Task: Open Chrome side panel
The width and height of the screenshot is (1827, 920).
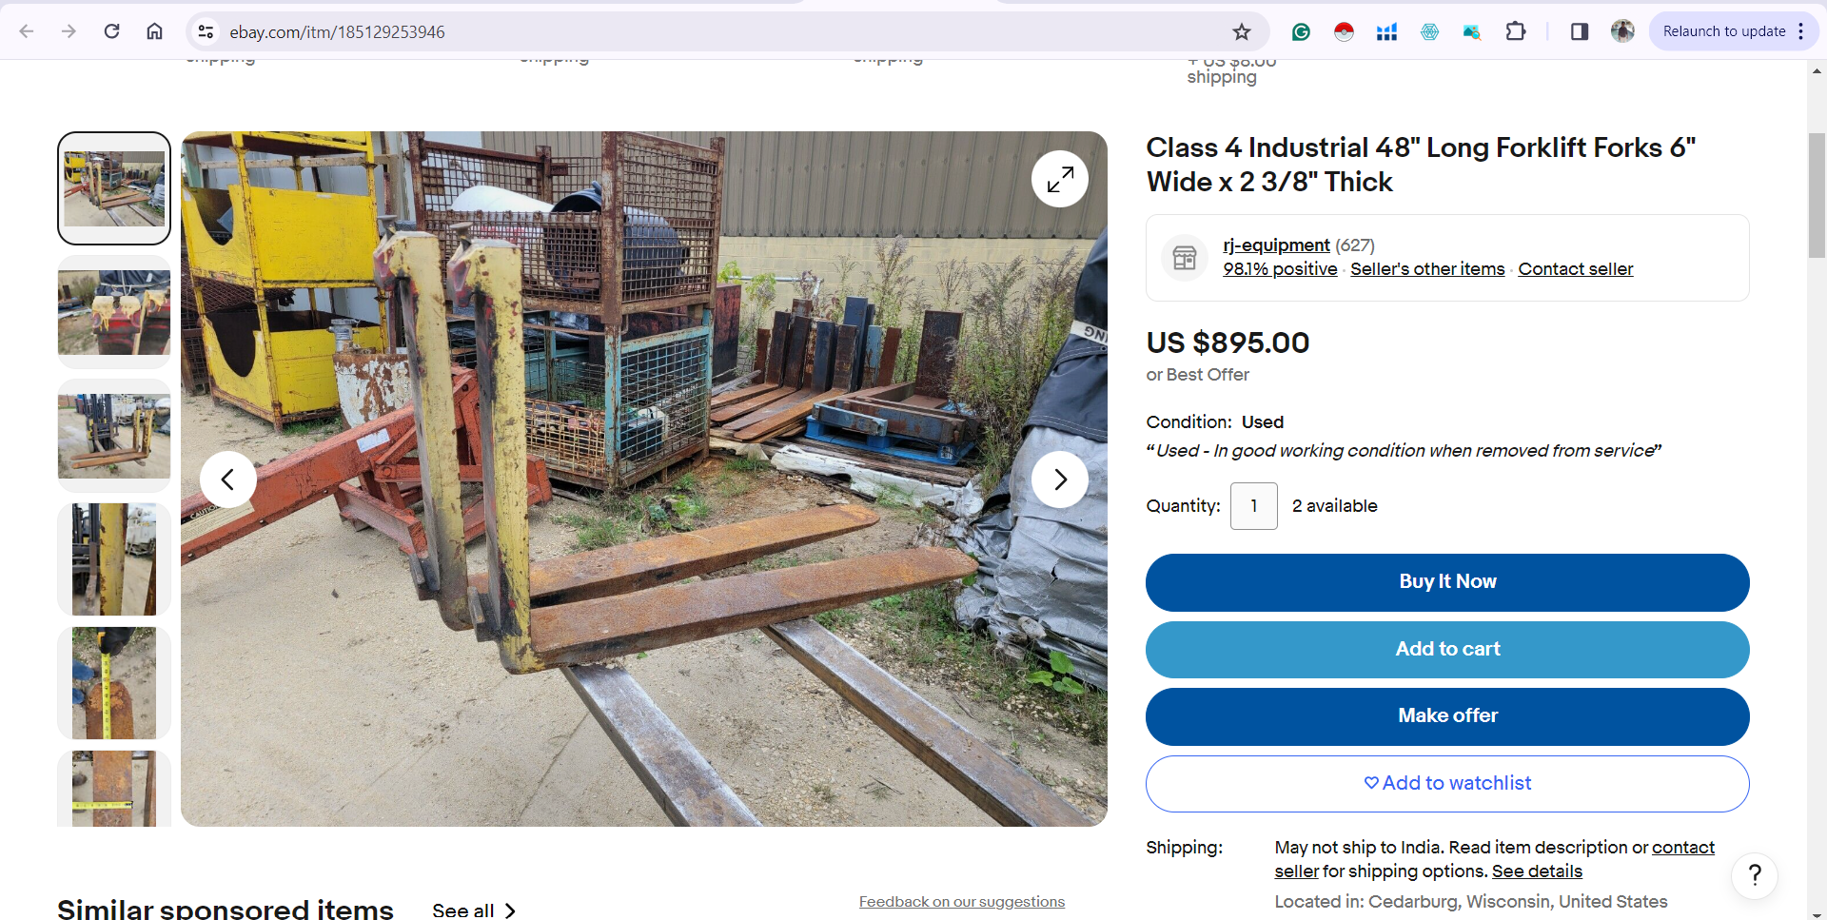Action: pyautogui.click(x=1579, y=31)
